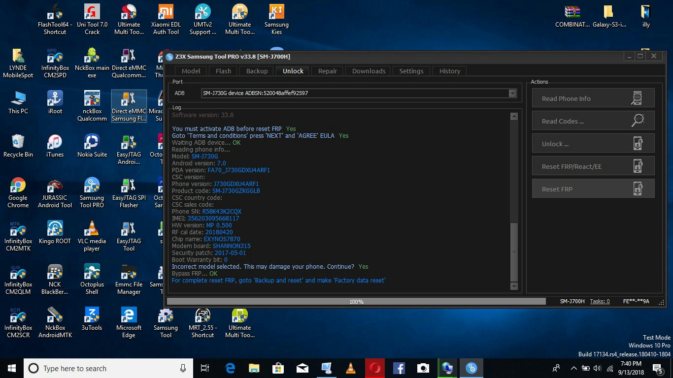Select the This PC desktop icon
Image resolution: width=673 pixels, height=378 pixels.
[18, 102]
